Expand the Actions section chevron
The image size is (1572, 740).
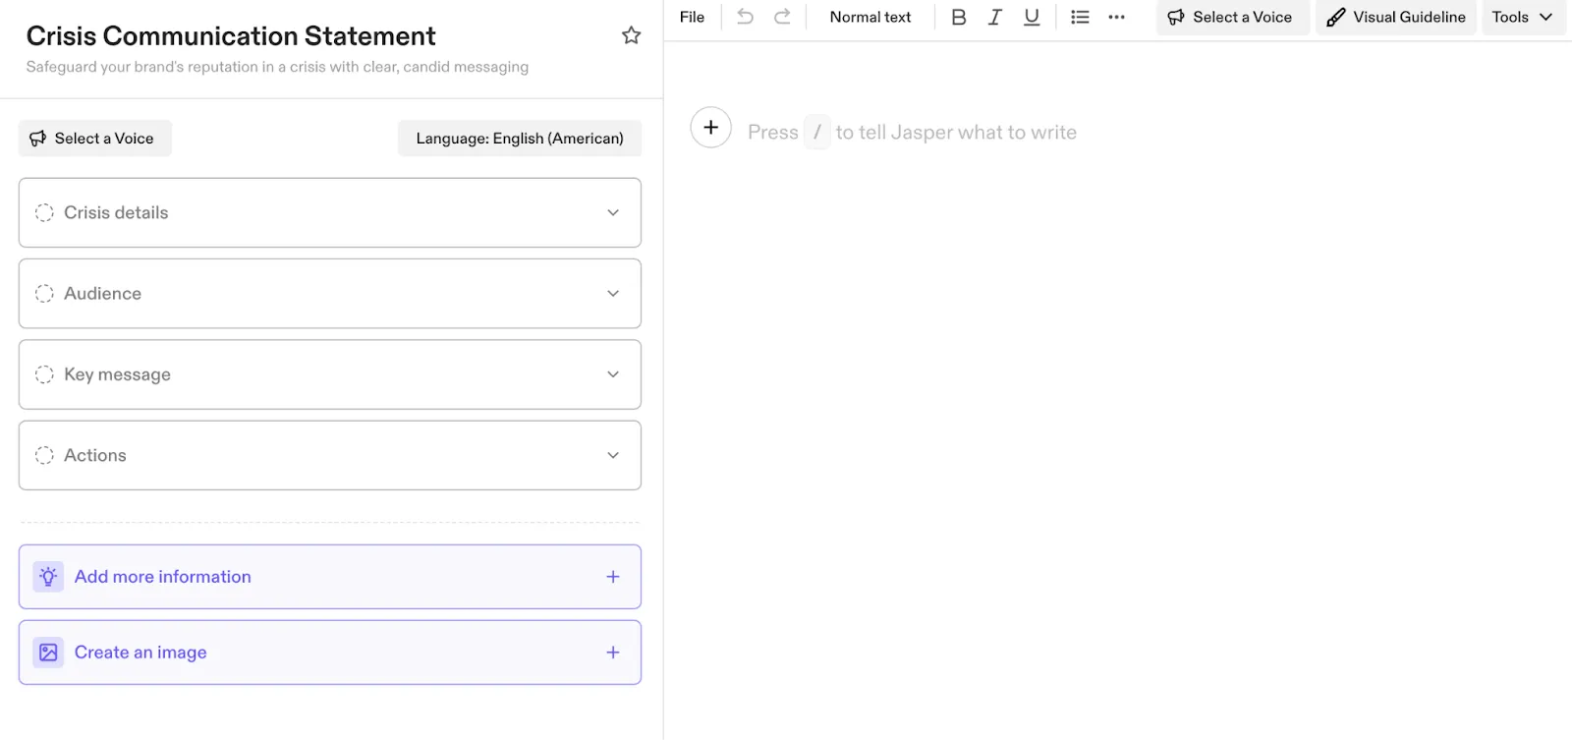613,455
